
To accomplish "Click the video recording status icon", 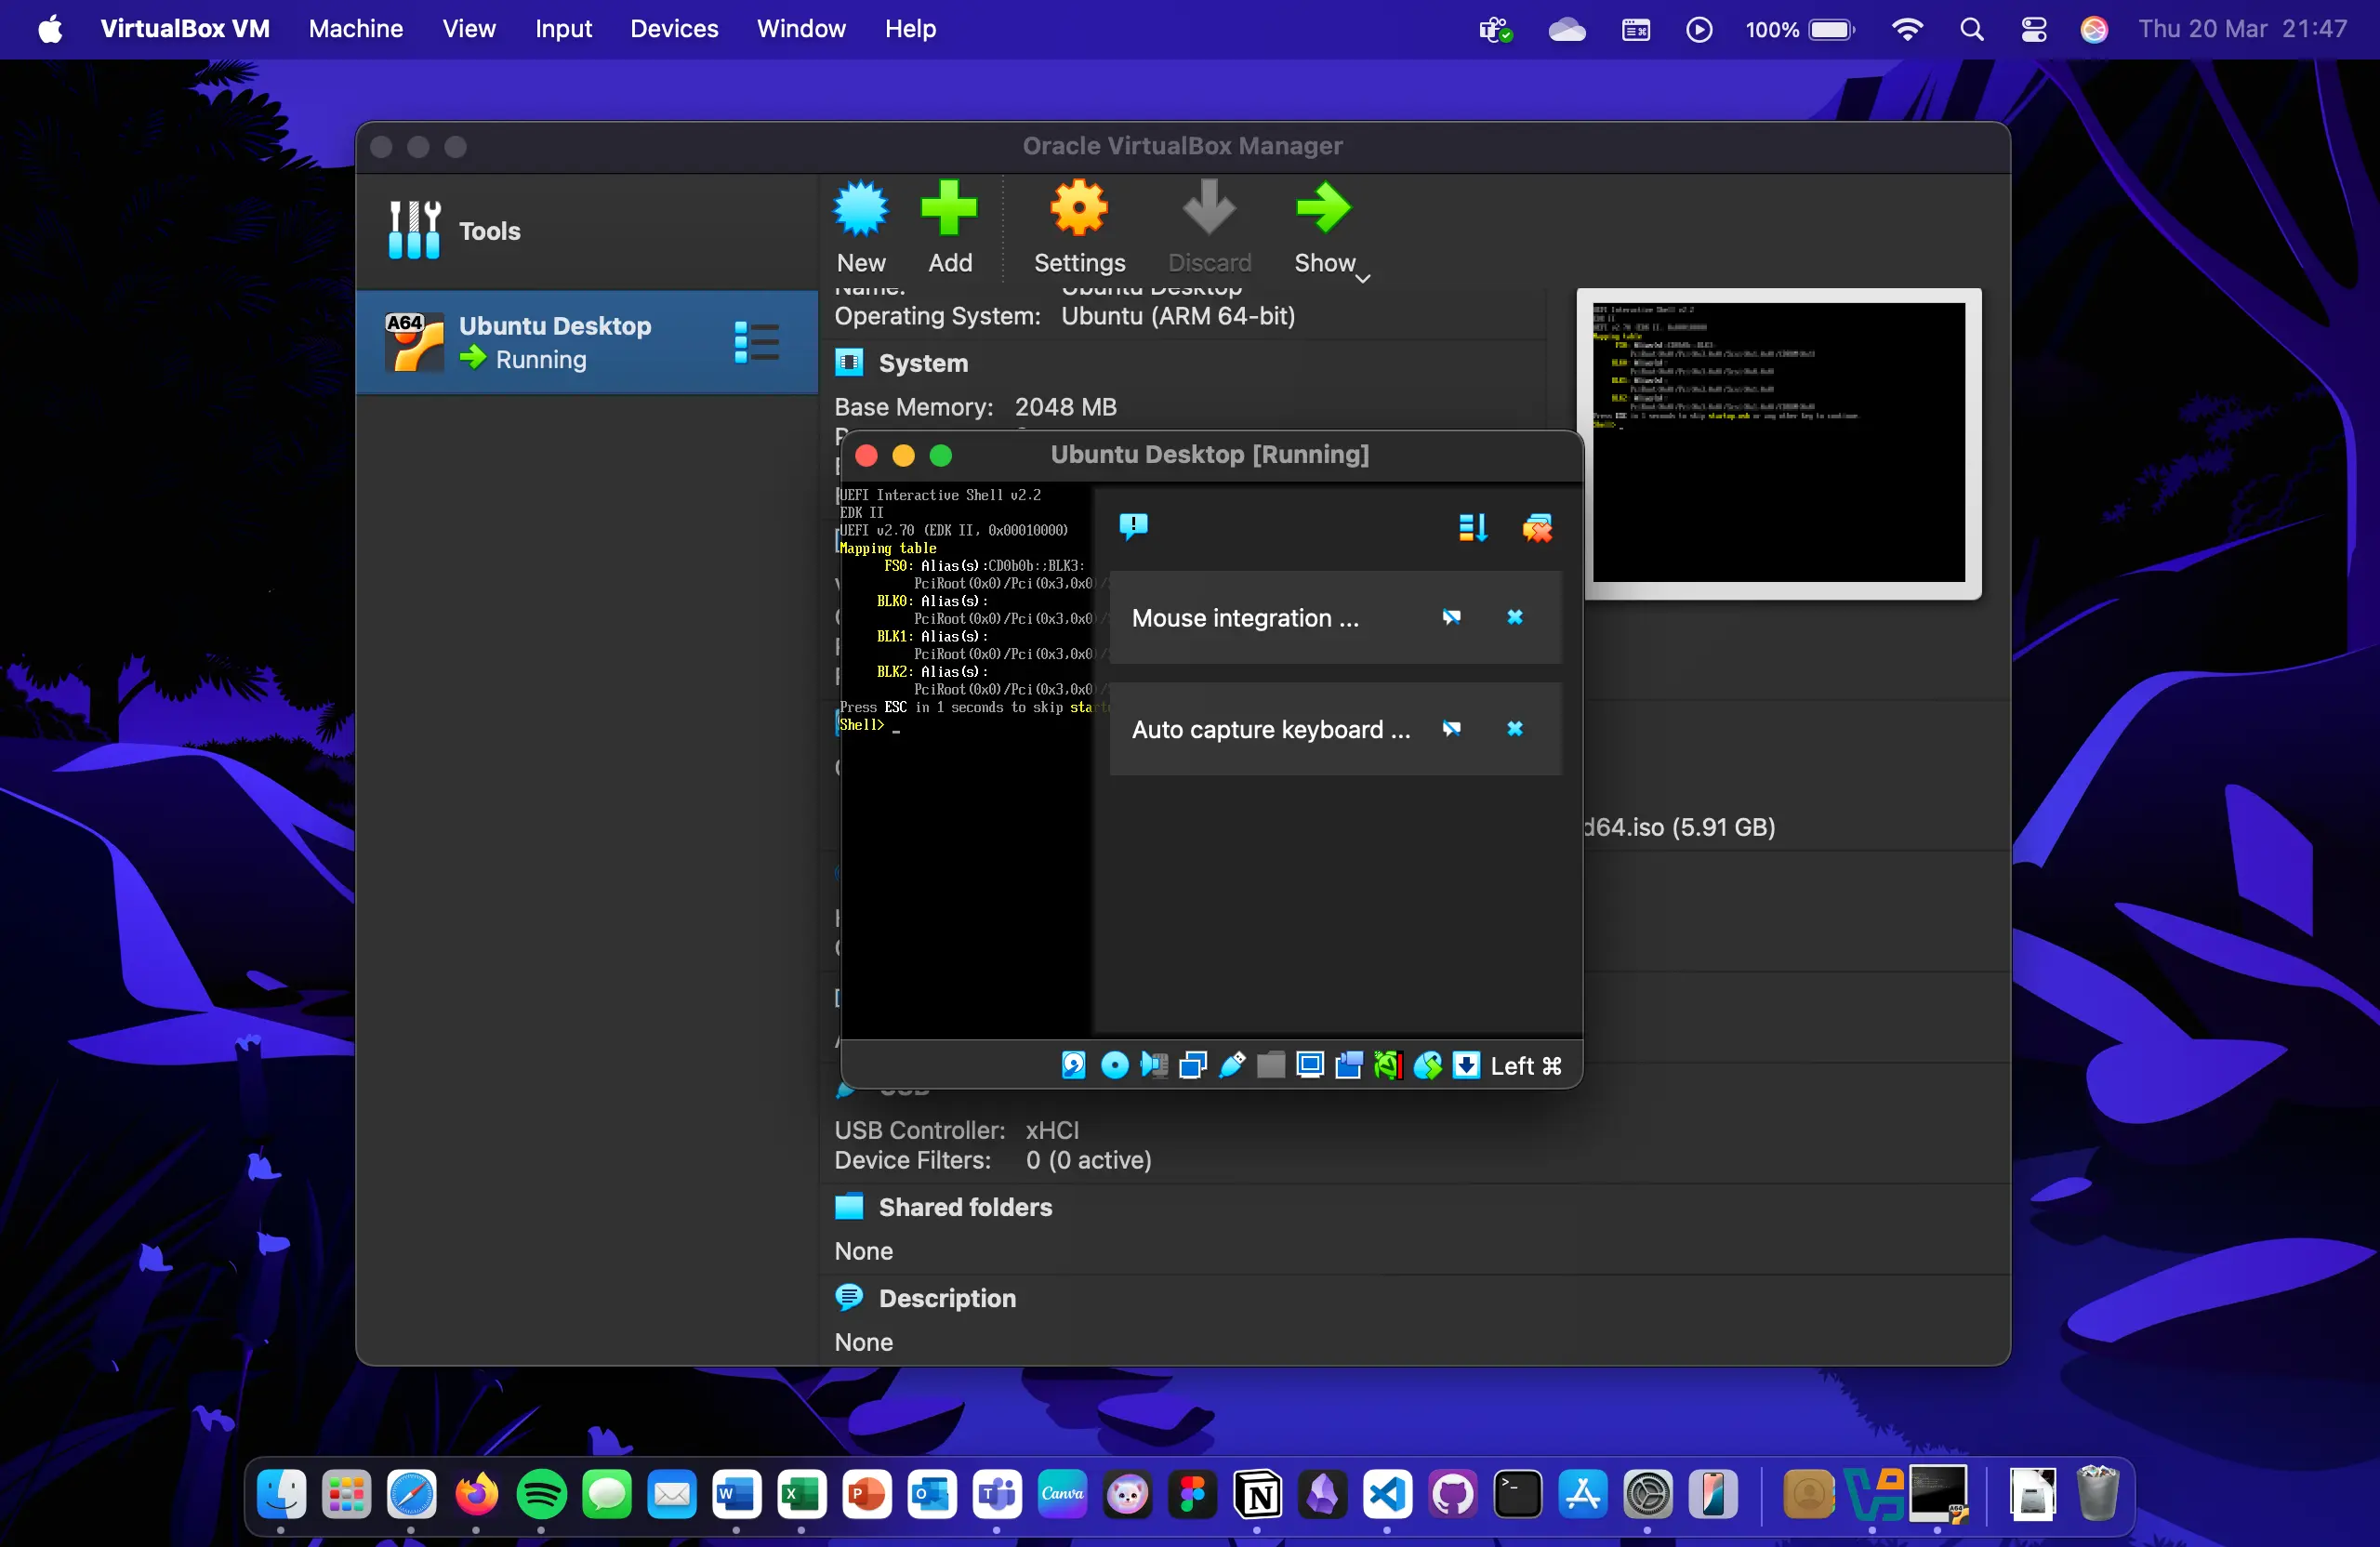I will [x=1349, y=1064].
